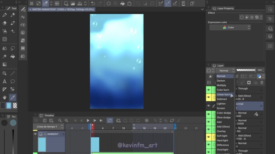
Task: Zoom in the timeline with the plus magnifier
Action: (x=66, y=121)
